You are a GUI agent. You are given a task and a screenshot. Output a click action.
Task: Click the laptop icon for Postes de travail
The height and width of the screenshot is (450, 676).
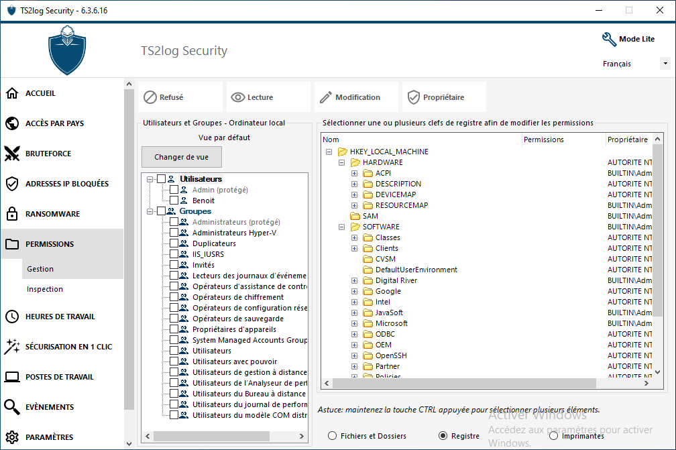coord(12,377)
